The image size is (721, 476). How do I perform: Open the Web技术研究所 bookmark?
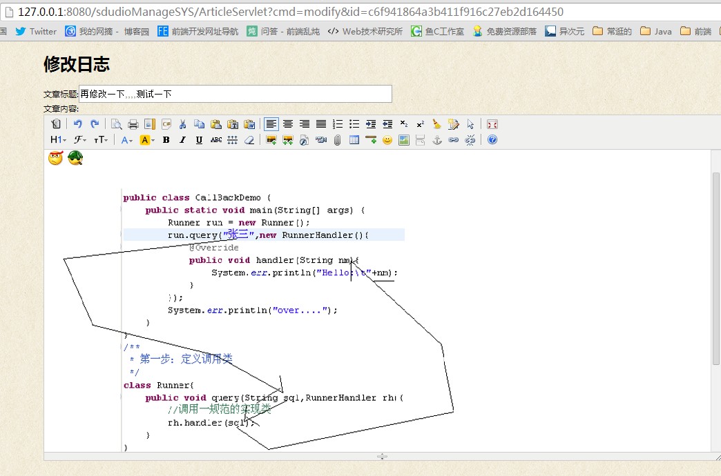(365, 31)
